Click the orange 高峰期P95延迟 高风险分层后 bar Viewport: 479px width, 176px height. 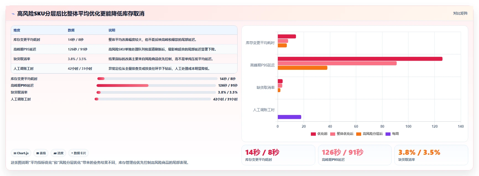pyautogui.click(x=303, y=68)
